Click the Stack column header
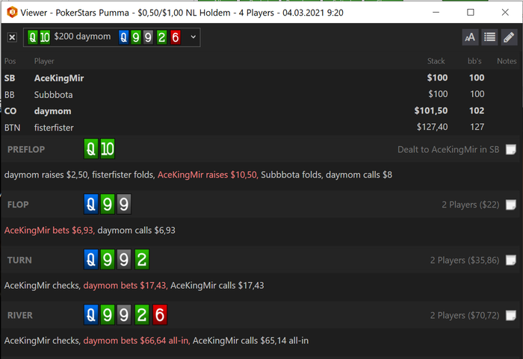The height and width of the screenshot is (359, 523). click(x=436, y=61)
